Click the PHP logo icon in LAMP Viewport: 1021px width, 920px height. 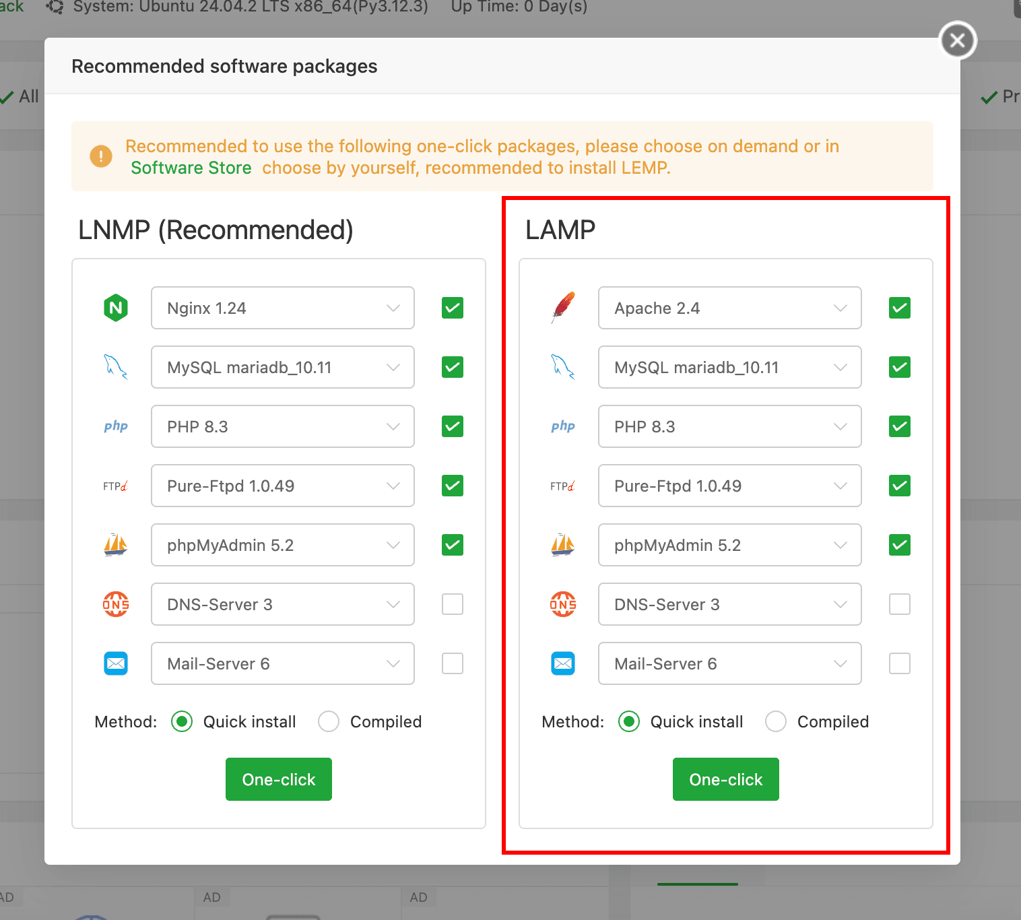pyautogui.click(x=563, y=426)
